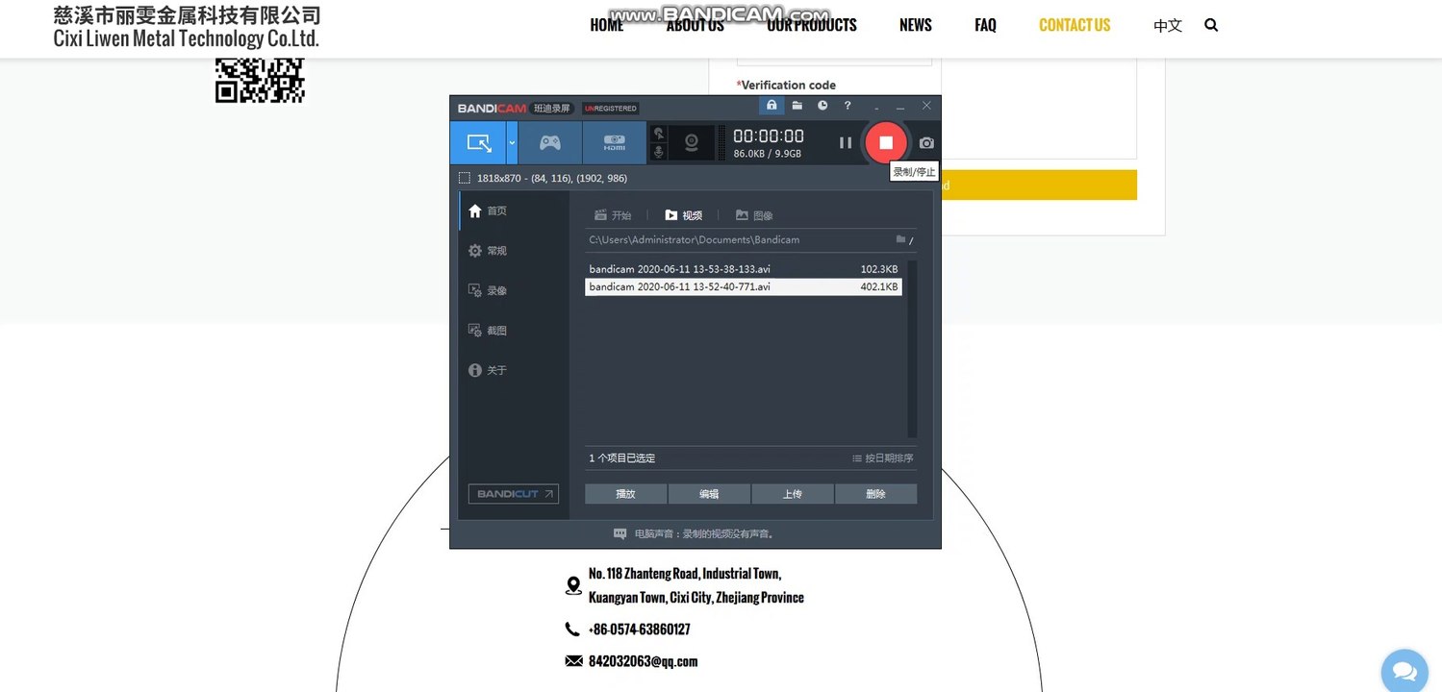Switch to the 图像 images tab
This screenshot has height=692, width=1442.
[x=754, y=215]
